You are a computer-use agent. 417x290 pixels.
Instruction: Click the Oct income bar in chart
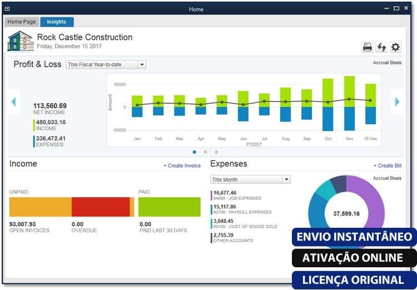coord(327,93)
